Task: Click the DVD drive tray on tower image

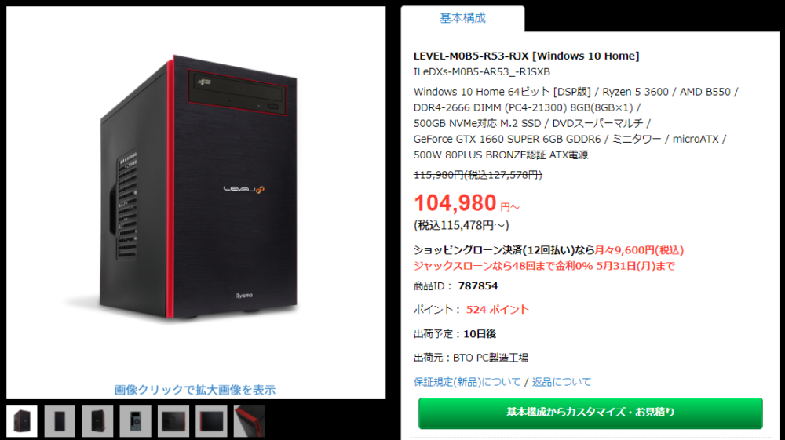Action: (x=237, y=93)
